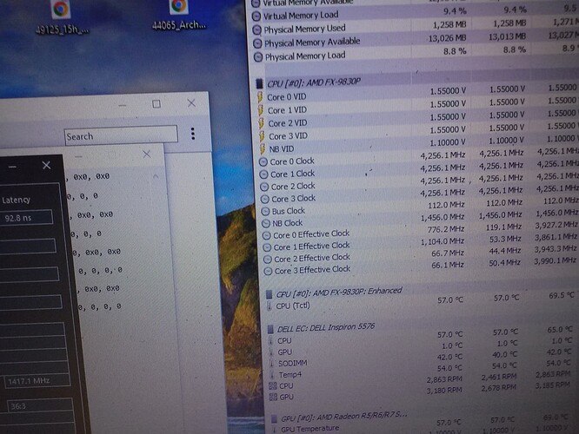Open the three-dot menu beside the Search field

[193, 134]
